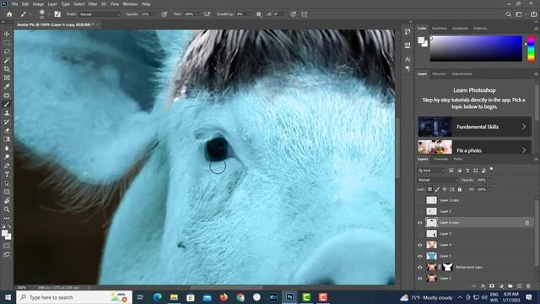Select the History Brush tool
Screen dimensions: 540x304
pyautogui.click(x=7, y=122)
